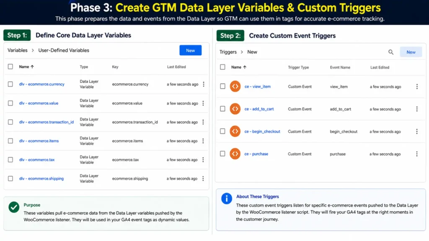Click the custom event icon for add_to_cart

[x=235, y=109]
